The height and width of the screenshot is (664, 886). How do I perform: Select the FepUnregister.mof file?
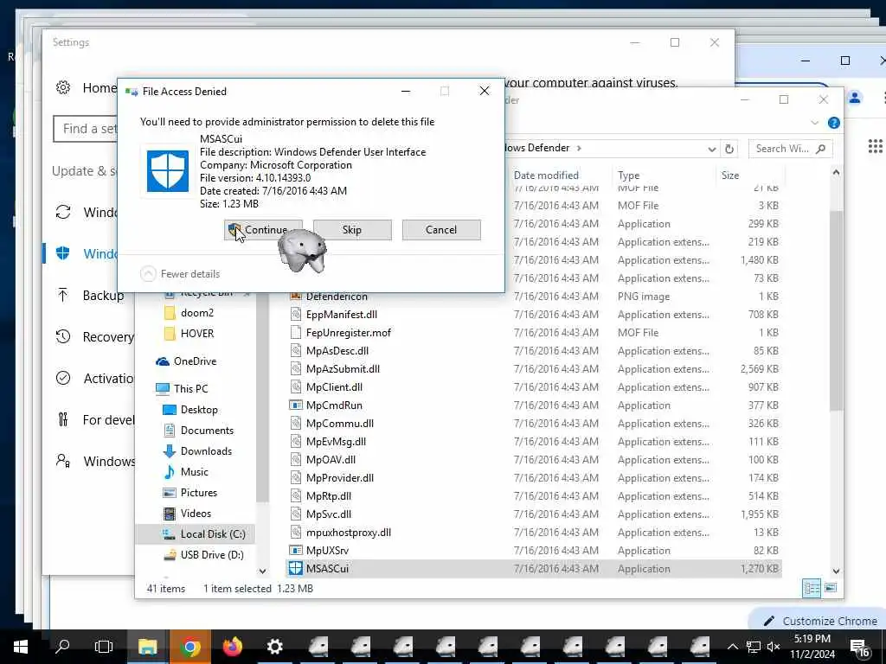tap(348, 333)
